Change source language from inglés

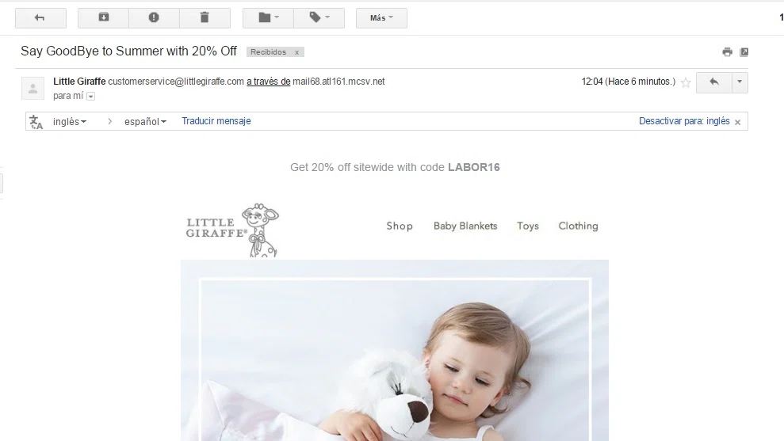tap(70, 121)
